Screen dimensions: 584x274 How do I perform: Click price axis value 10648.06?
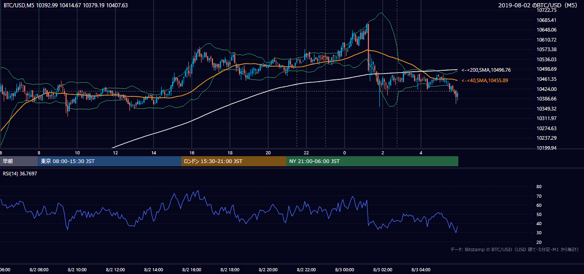point(547,30)
